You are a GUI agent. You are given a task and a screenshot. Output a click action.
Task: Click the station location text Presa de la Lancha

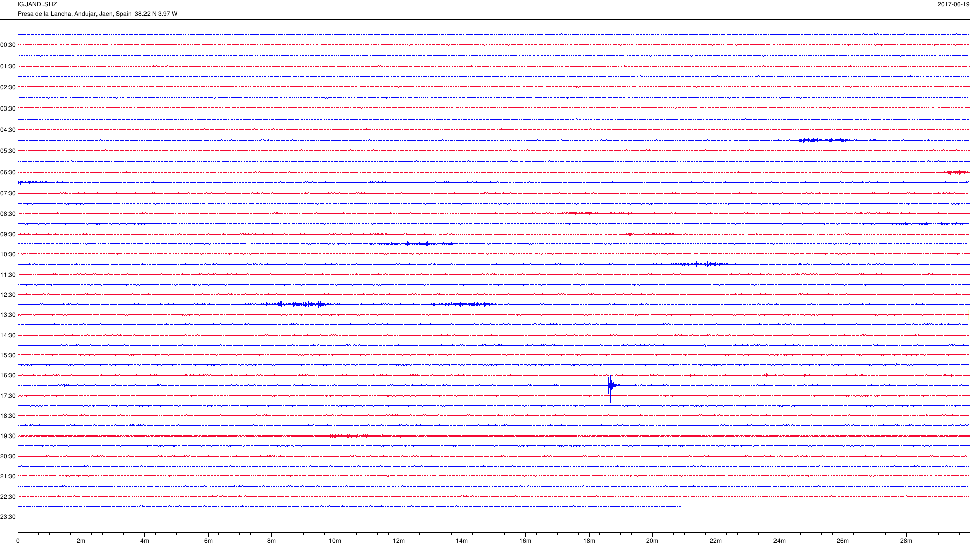pos(44,14)
